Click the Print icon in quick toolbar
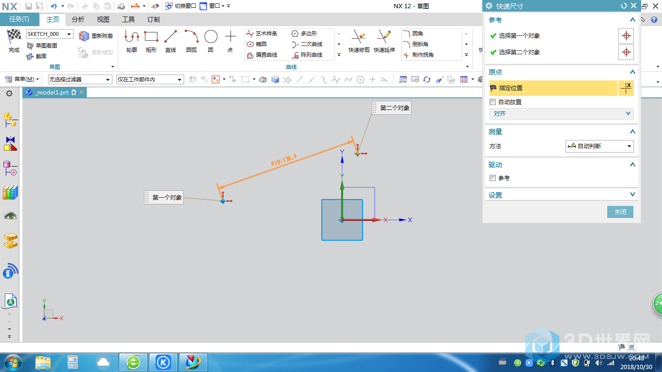Screen dimensions: 662x372 coord(122,6)
